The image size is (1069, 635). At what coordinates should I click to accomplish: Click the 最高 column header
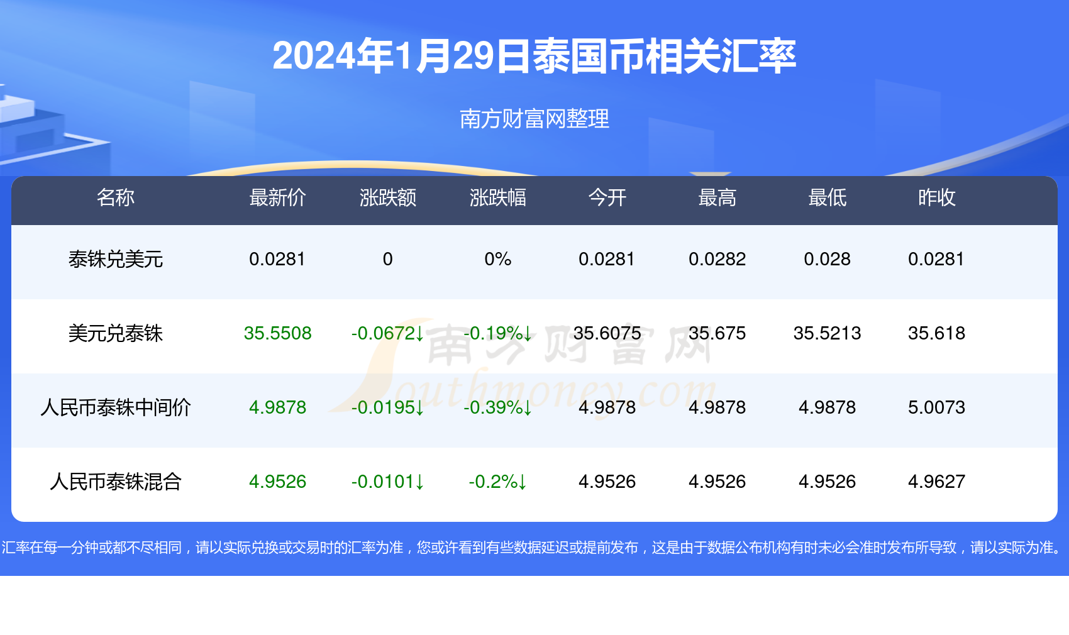point(717,197)
